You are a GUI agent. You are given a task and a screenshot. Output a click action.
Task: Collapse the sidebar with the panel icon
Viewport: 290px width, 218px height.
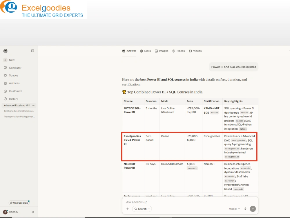pyautogui.click(x=32, y=51)
